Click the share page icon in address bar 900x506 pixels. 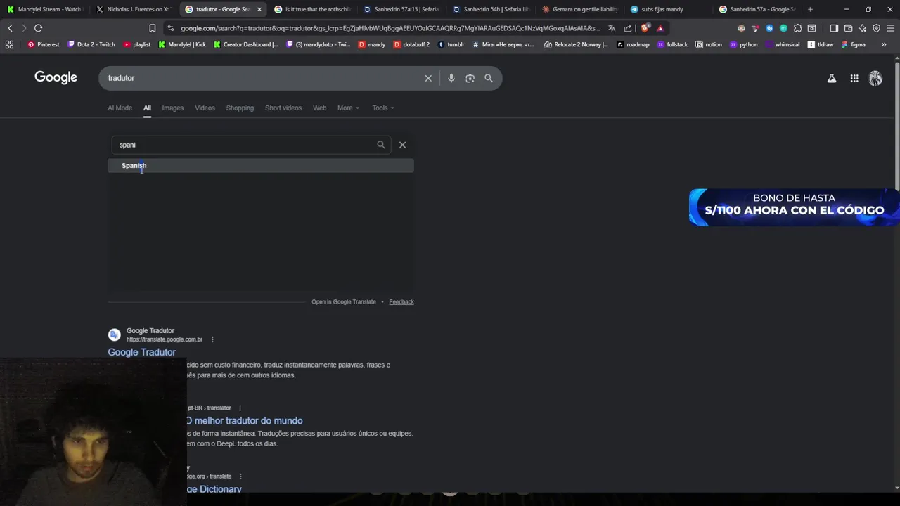(x=628, y=28)
